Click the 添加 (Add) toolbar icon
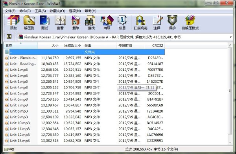236x154 pixels. click(x=13, y=22)
